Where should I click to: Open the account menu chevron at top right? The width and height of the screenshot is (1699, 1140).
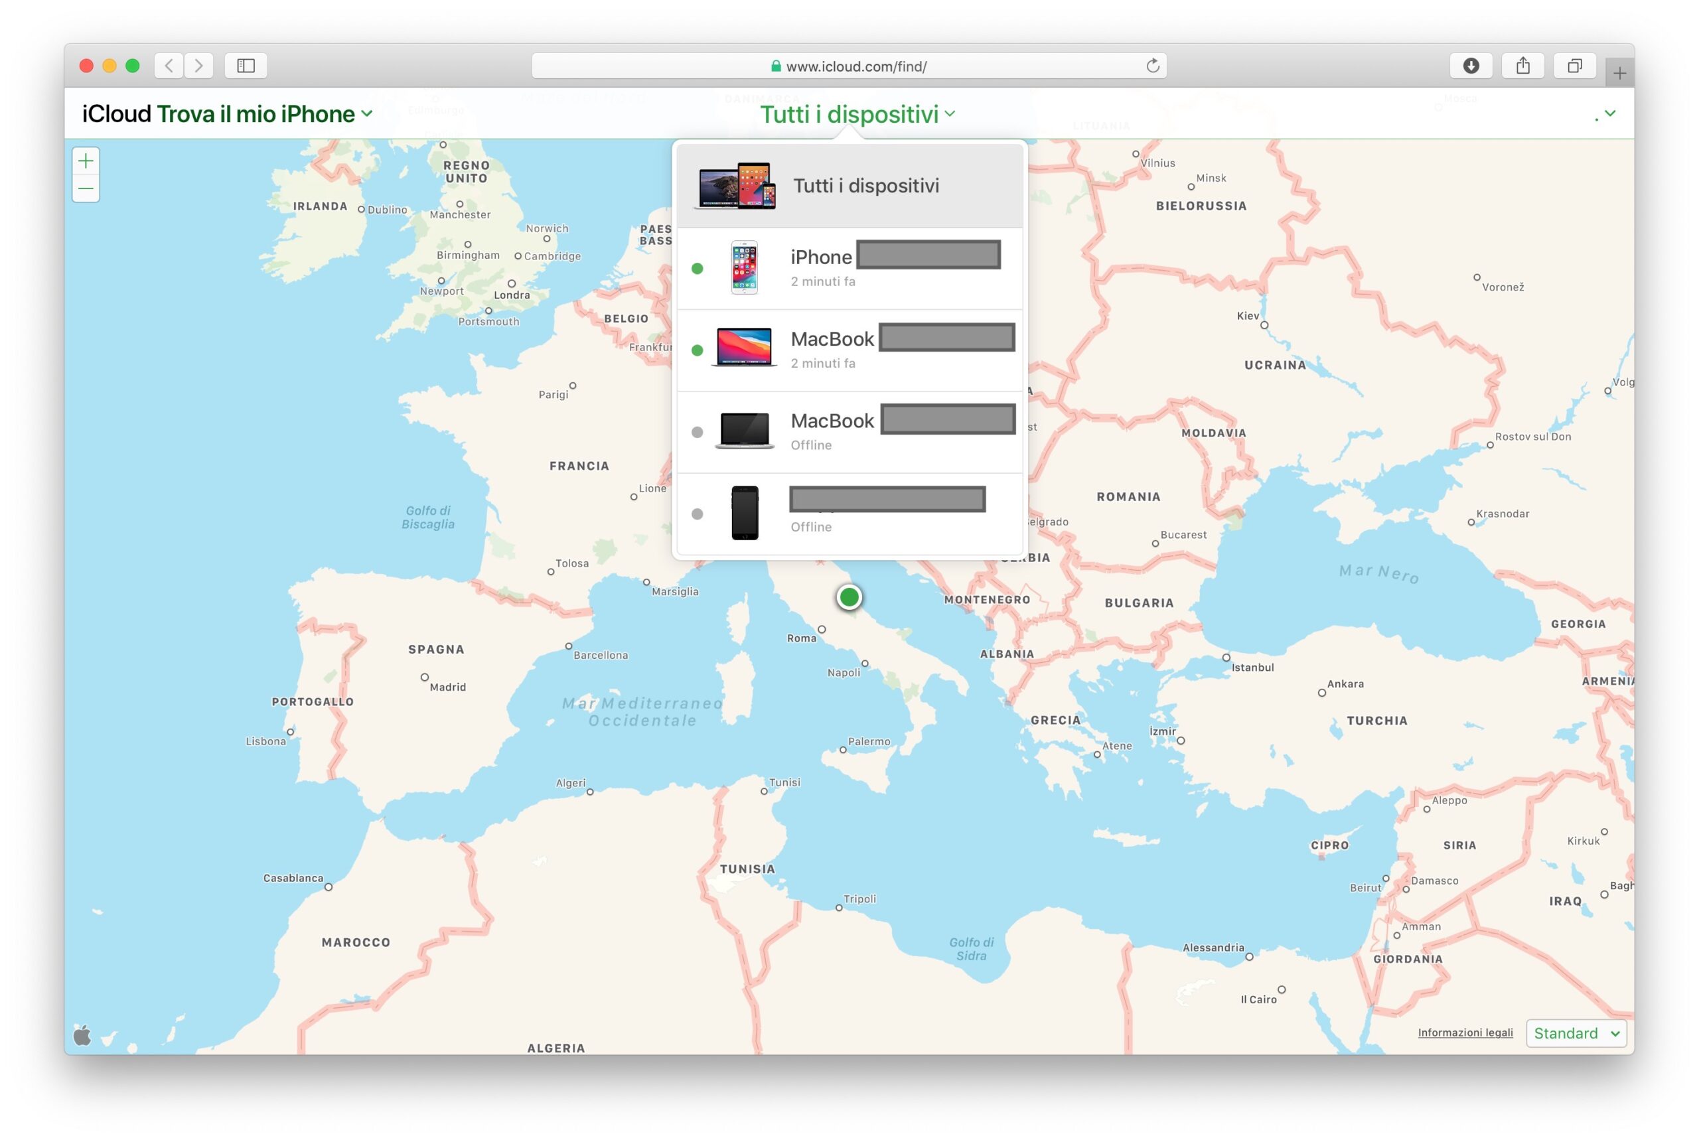pos(1609,113)
